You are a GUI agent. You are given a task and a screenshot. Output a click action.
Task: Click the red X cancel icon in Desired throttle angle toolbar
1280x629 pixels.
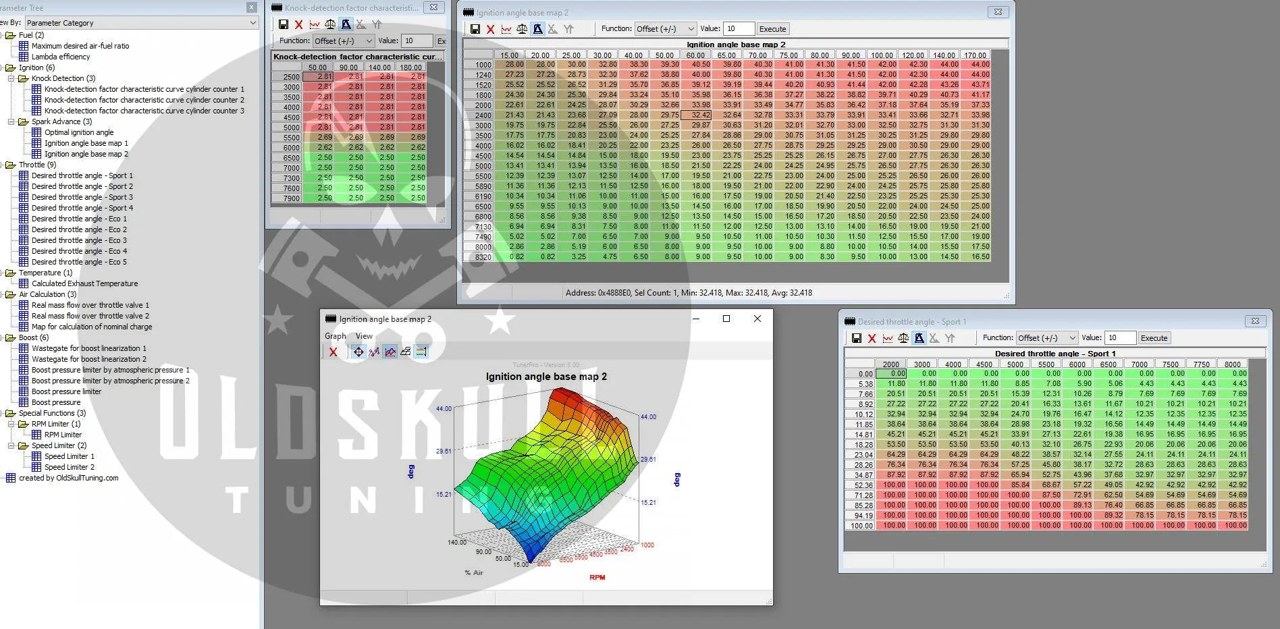(x=872, y=338)
